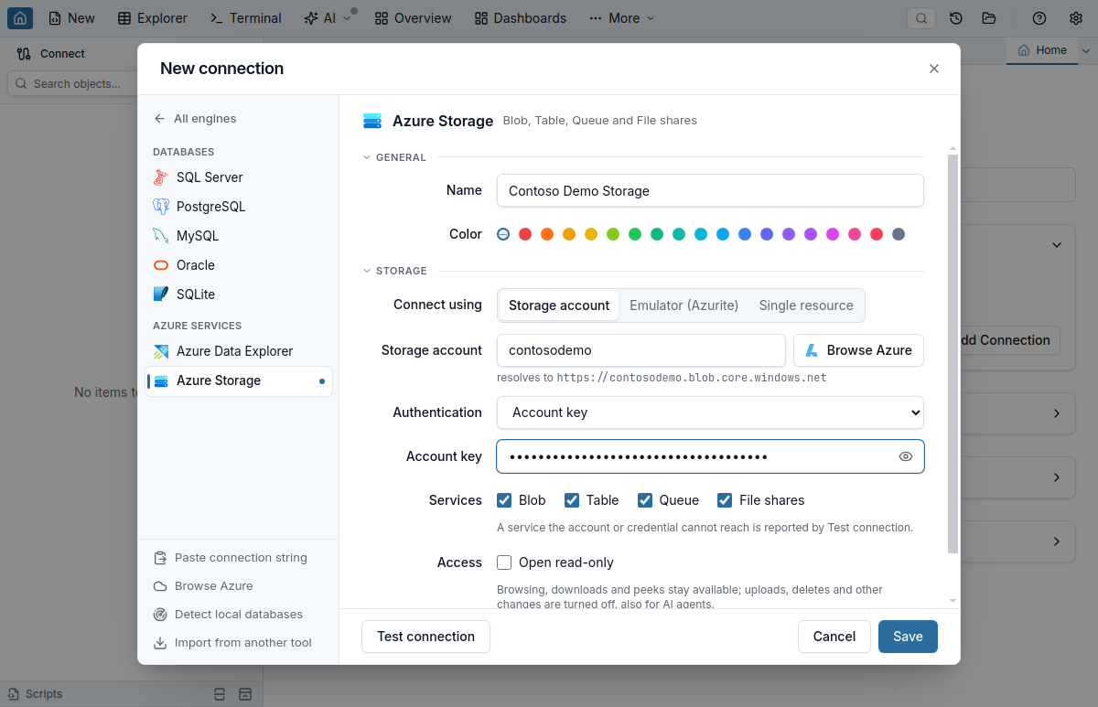Close the New connection dialog
Screen dimensions: 1098x707
[x=934, y=69]
